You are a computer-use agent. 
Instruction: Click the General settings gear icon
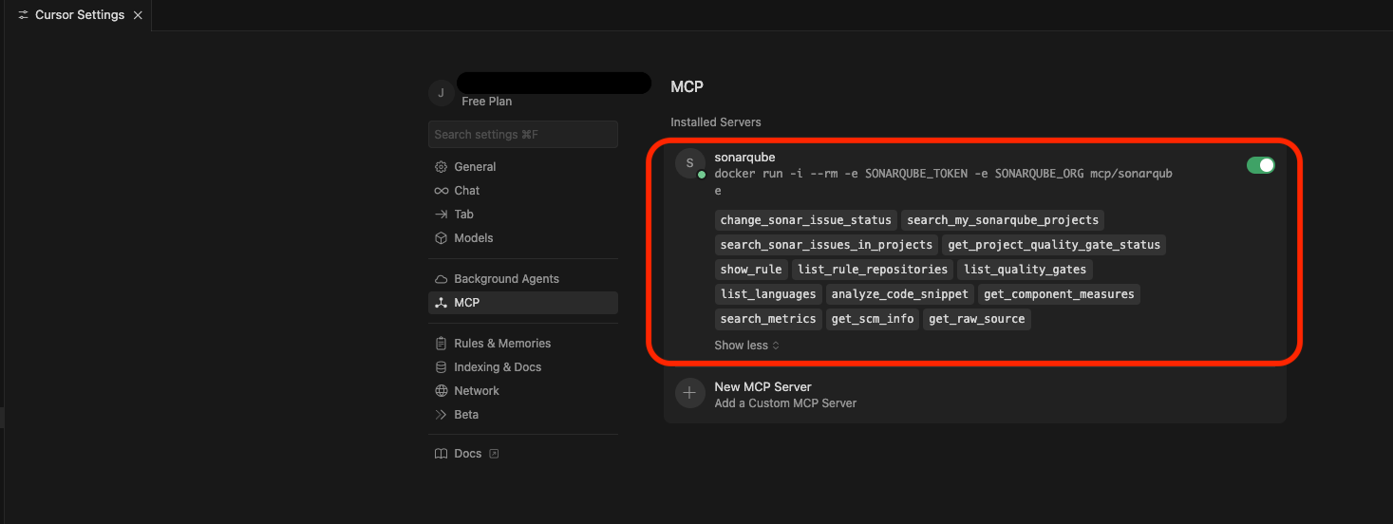pos(441,167)
